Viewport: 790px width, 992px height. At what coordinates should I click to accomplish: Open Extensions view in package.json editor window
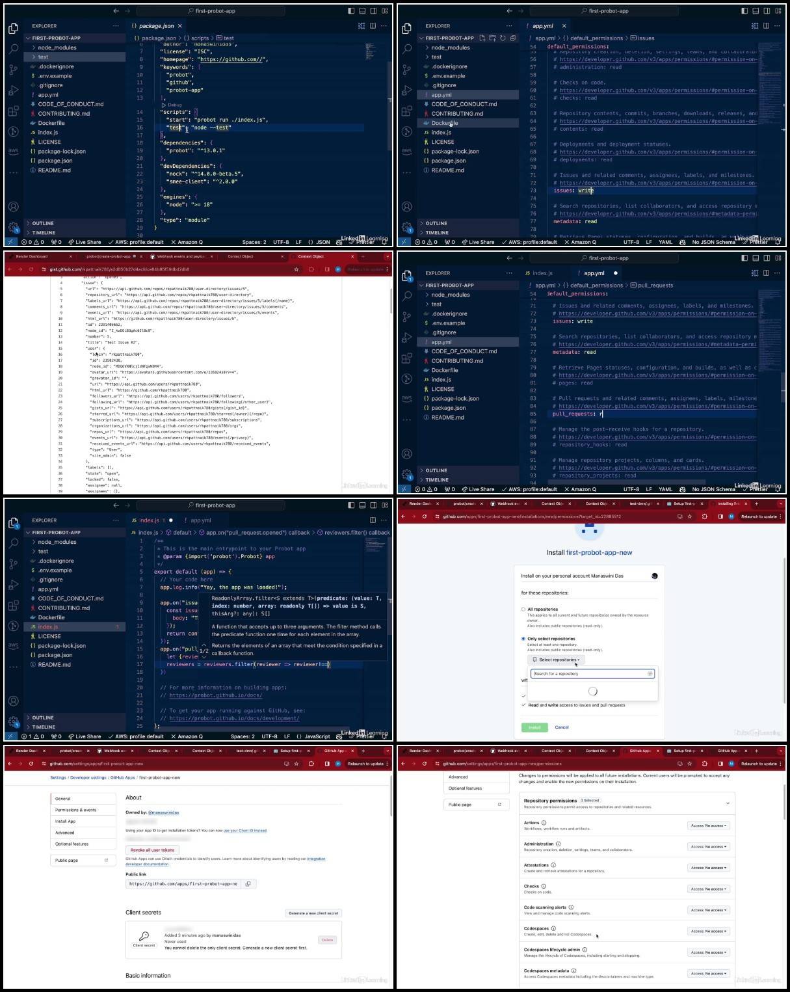click(14, 111)
